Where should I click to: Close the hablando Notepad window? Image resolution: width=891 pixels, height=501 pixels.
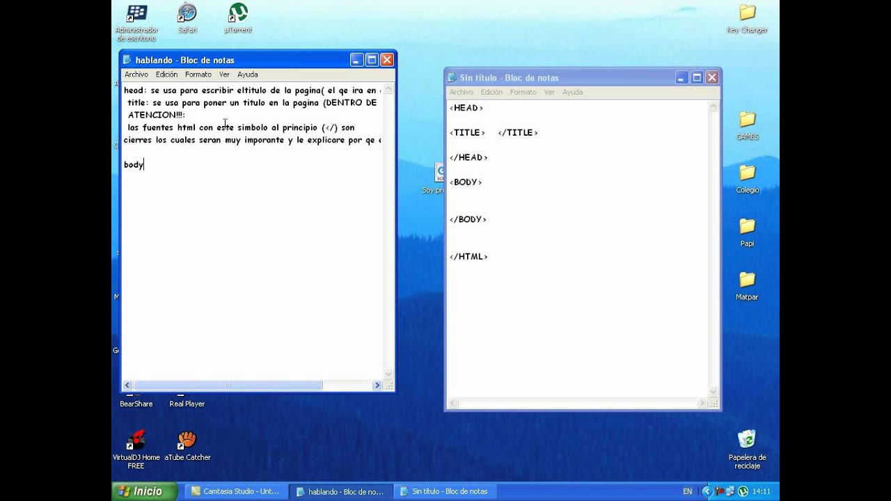tap(387, 60)
